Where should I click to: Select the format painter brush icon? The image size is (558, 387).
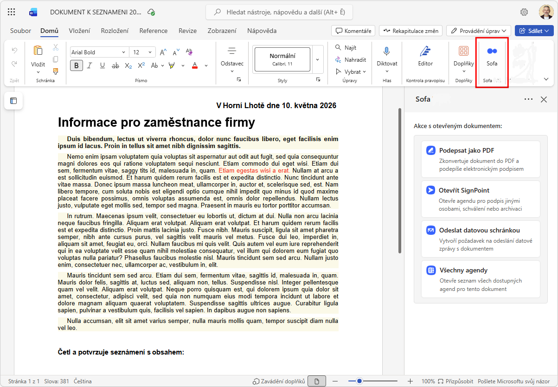(x=56, y=71)
